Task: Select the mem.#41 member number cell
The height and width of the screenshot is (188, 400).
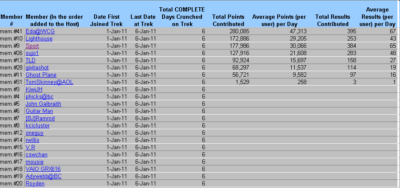Action: 12,32
